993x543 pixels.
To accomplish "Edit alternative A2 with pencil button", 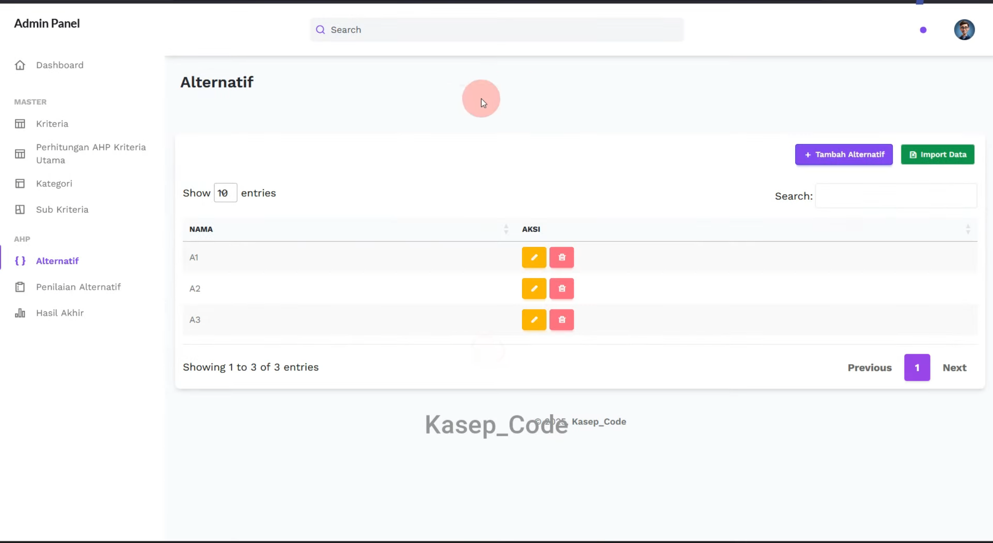I will 534,288.
